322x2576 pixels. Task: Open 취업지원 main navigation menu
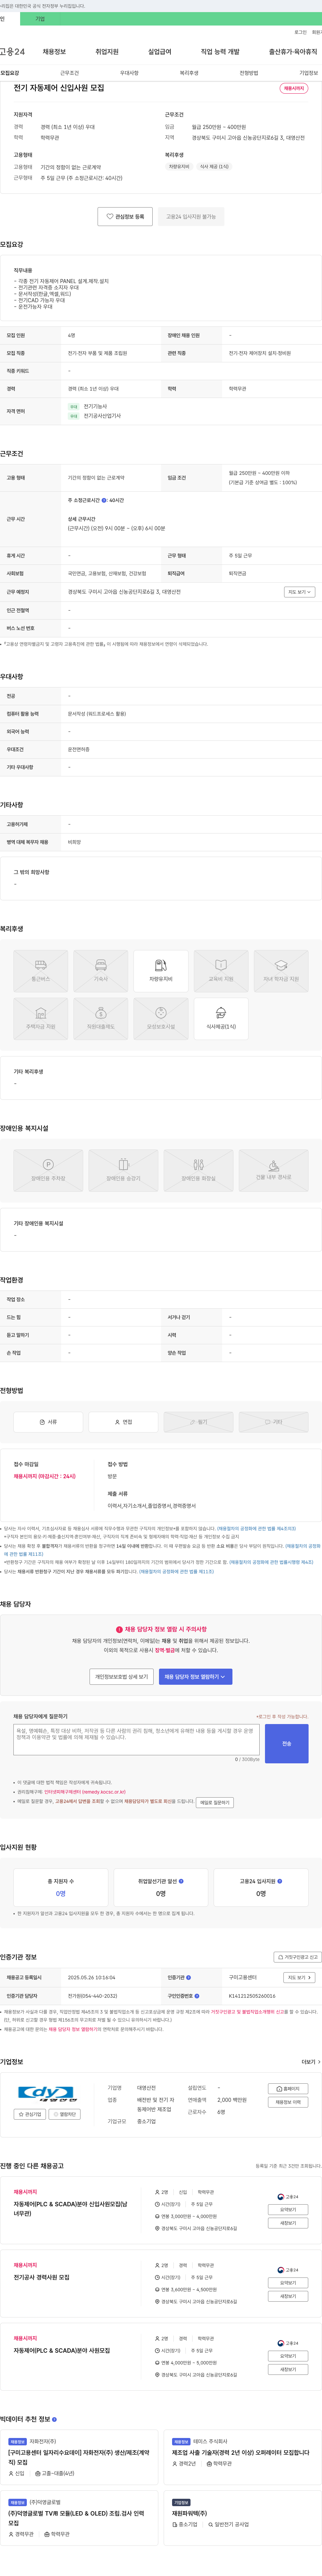107,52
